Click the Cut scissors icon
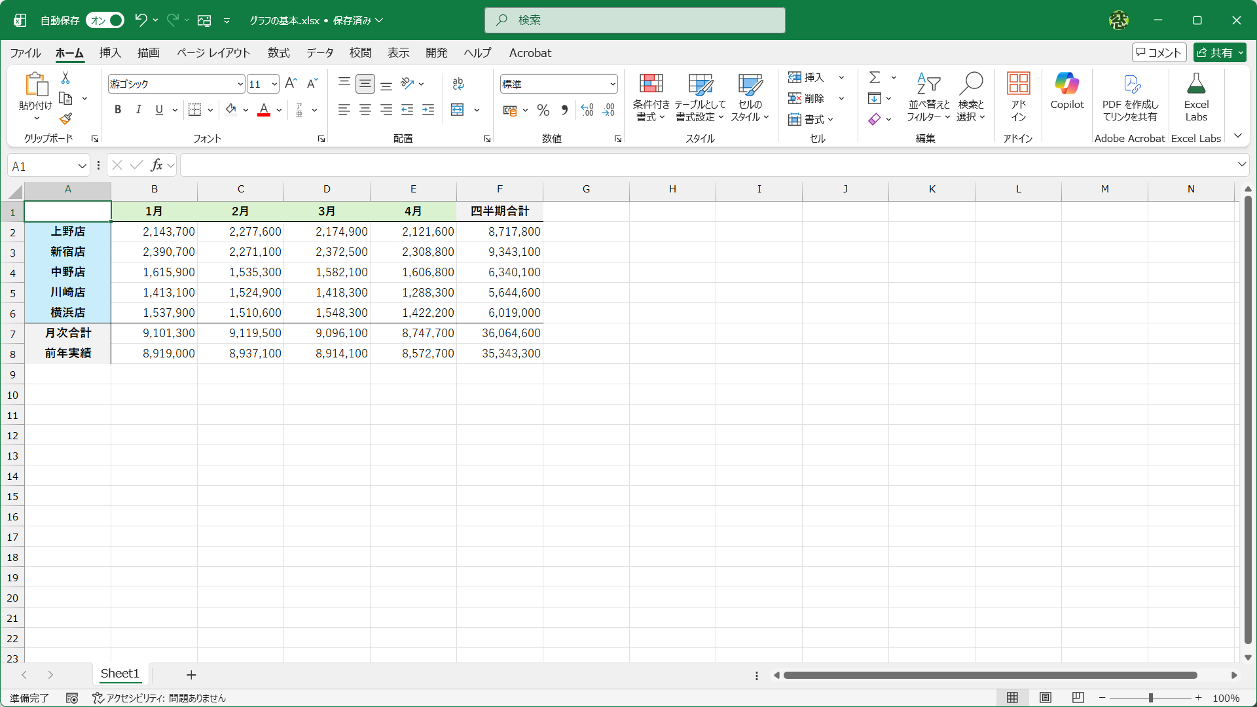Screen dimensions: 1257x707 coord(65,78)
